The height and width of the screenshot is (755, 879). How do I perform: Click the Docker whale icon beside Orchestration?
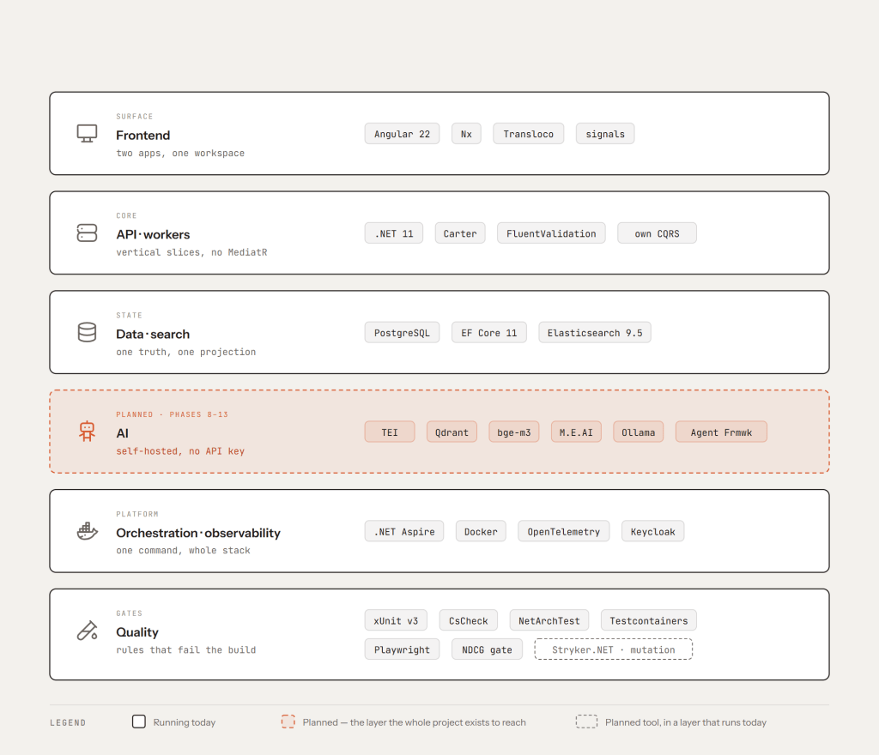coord(87,530)
